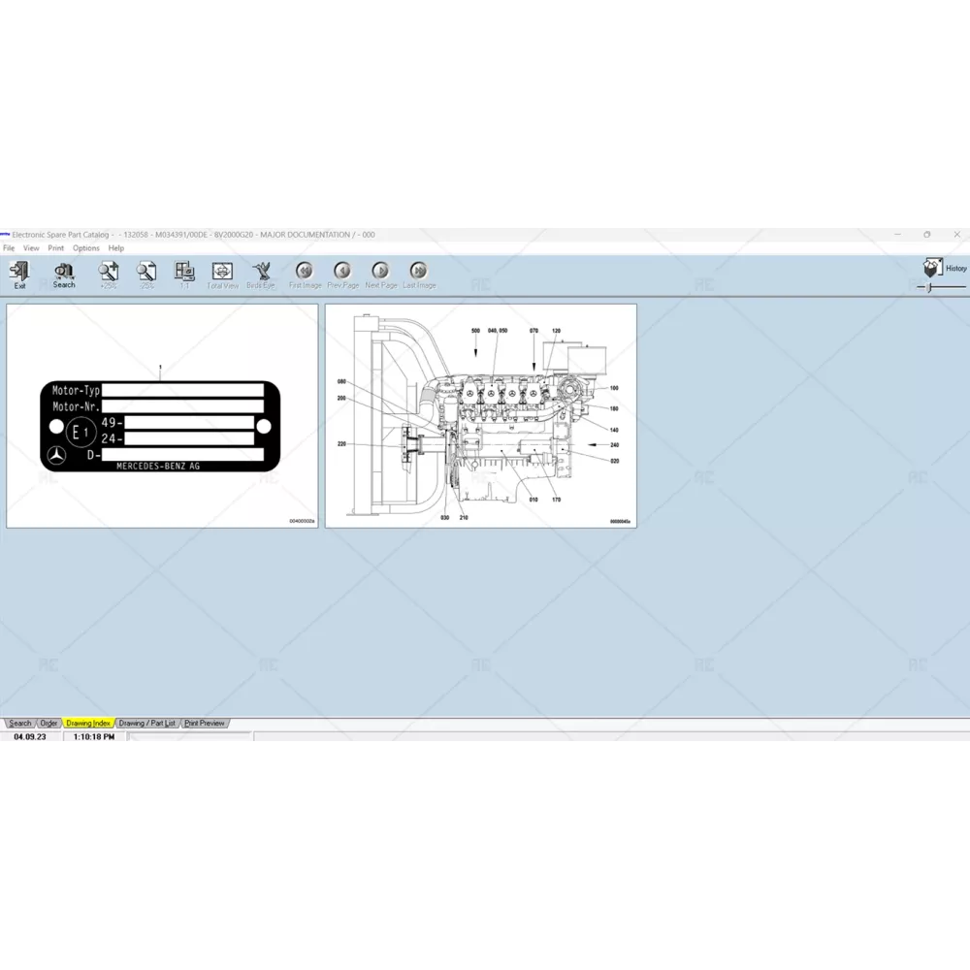
Task: Select the Order tab
Action: point(48,724)
